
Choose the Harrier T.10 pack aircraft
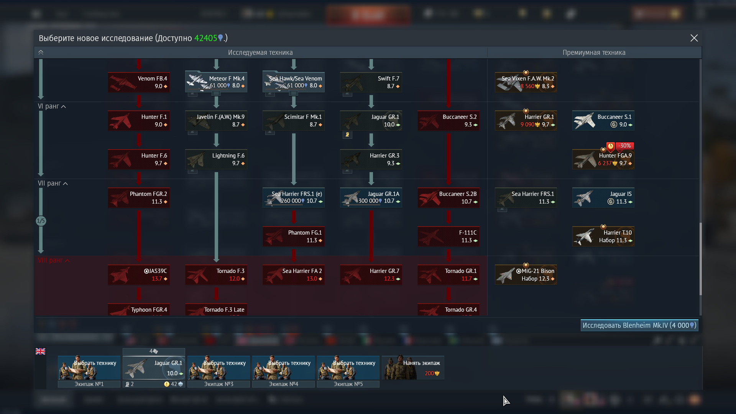click(x=603, y=236)
